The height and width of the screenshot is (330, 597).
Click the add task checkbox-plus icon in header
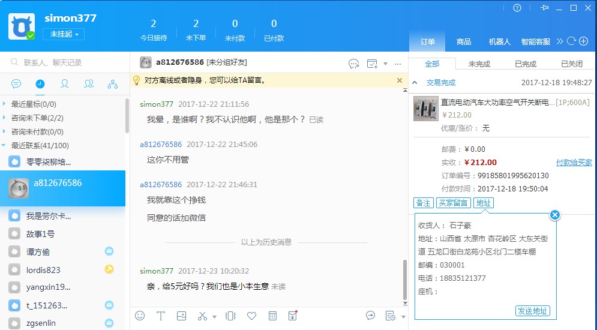click(x=372, y=64)
